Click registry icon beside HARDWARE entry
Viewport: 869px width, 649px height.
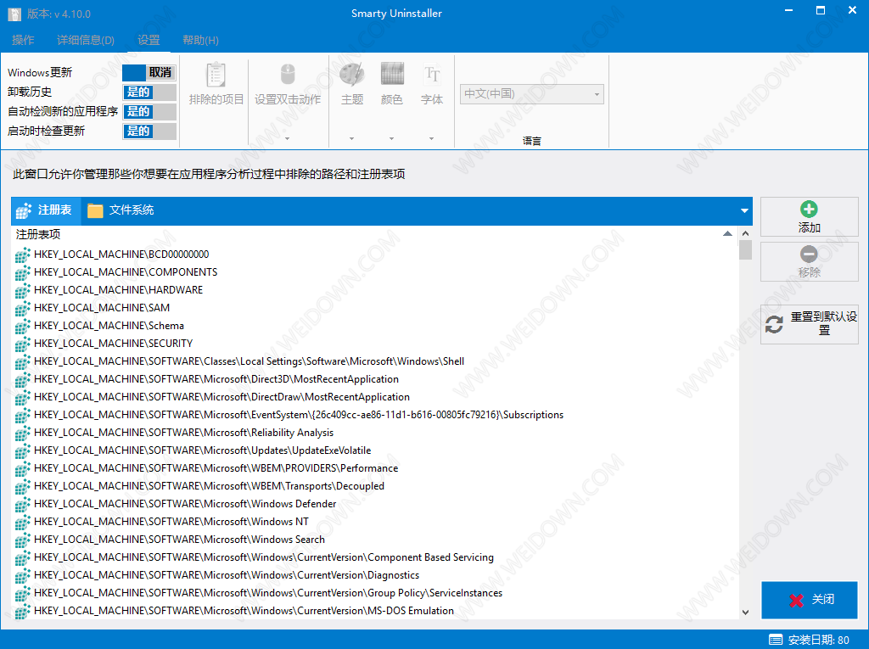23,290
